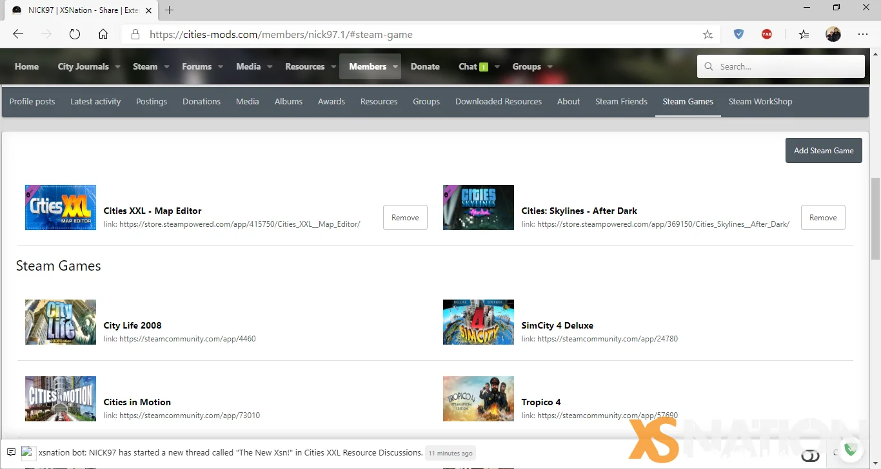Expand the Resources dropdown arrow
The height and width of the screenshot is (469, 881).
(333, 66)
